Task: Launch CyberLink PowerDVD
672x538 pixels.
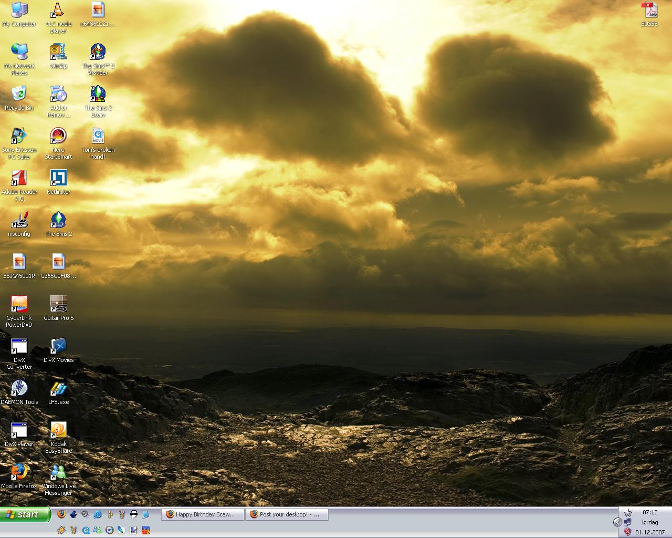Action: [19, 312]
